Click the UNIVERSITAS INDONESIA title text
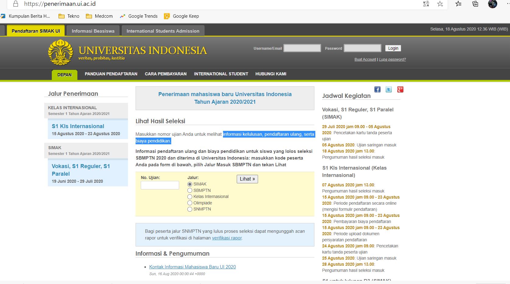Image resolution: width=510 pixels, height=284 pixels. click(x=143, y=50)
